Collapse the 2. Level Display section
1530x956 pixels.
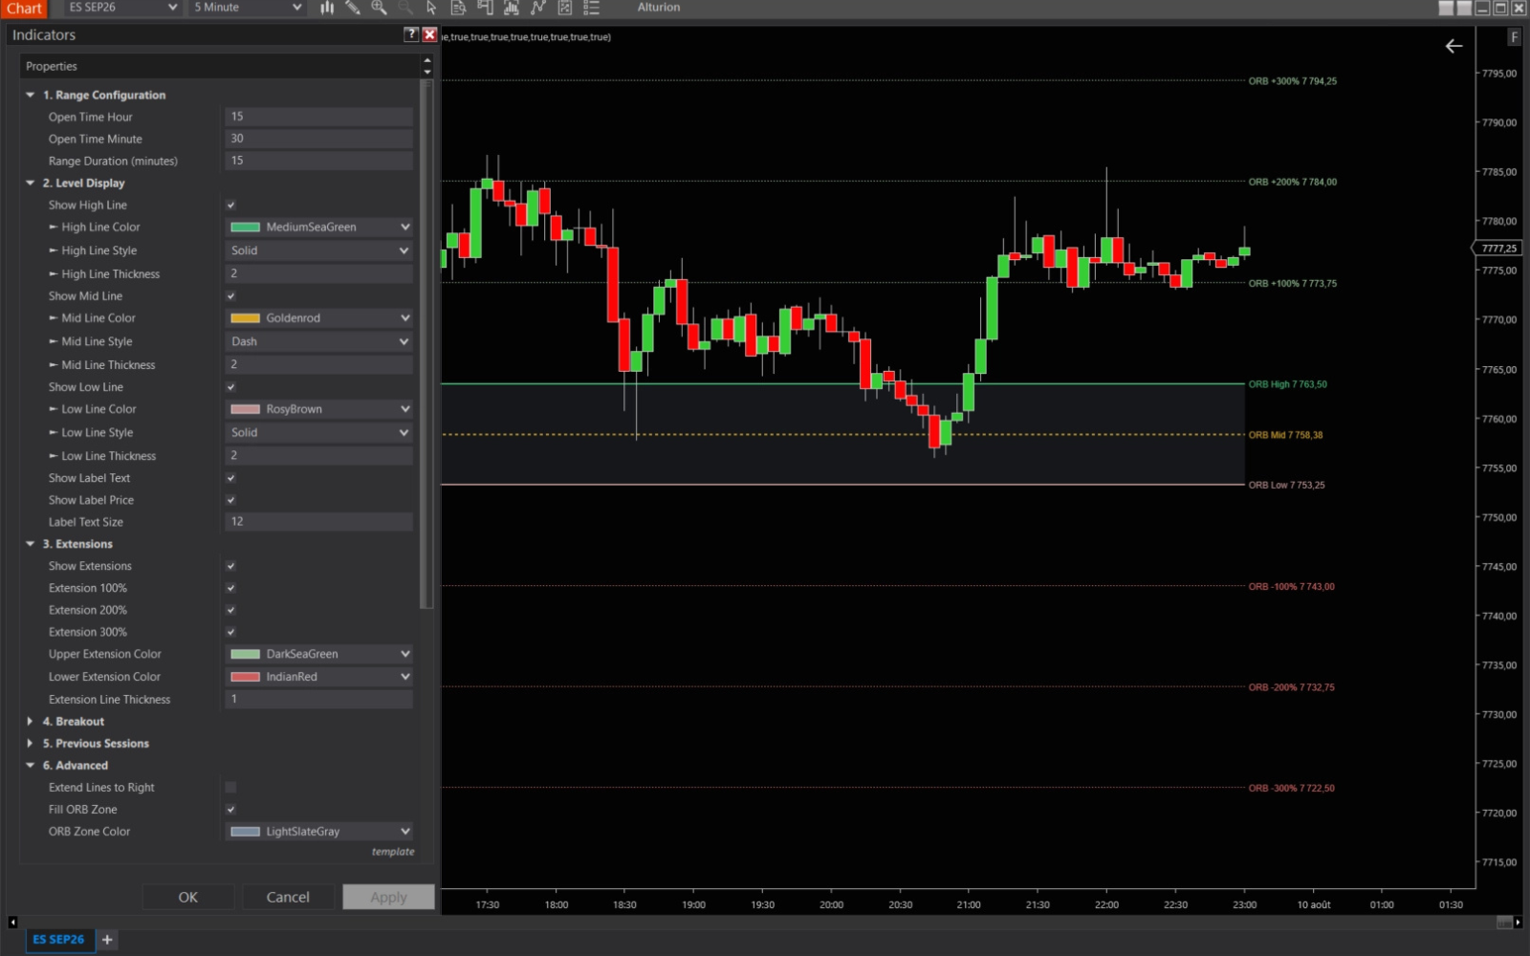(x=31, y=183)
